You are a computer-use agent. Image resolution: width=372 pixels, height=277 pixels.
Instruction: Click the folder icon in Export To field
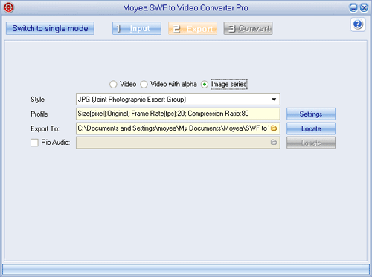(274, 128)
